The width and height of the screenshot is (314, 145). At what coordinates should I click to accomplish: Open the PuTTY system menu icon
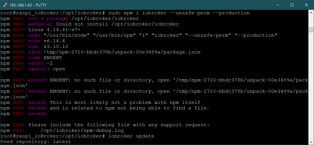tap(5, 4)
